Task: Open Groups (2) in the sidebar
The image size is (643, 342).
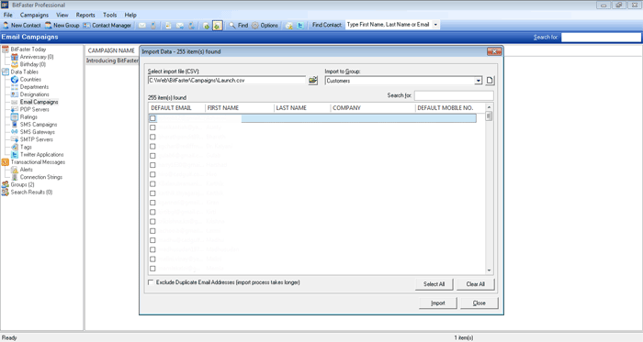Action: 23,184
